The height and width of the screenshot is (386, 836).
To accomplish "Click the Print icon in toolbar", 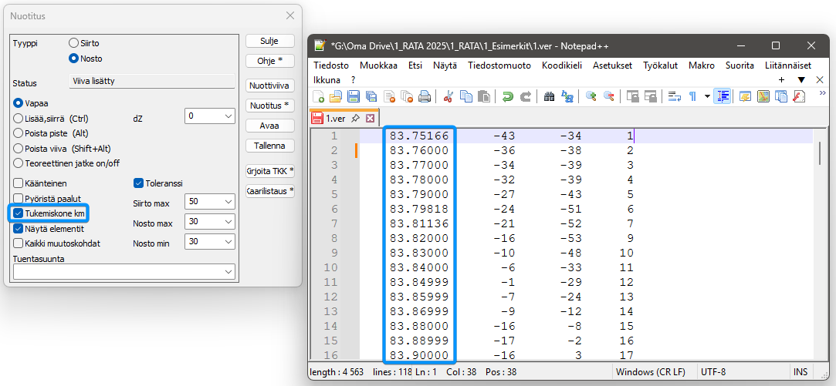I will (x=425, y=96).
